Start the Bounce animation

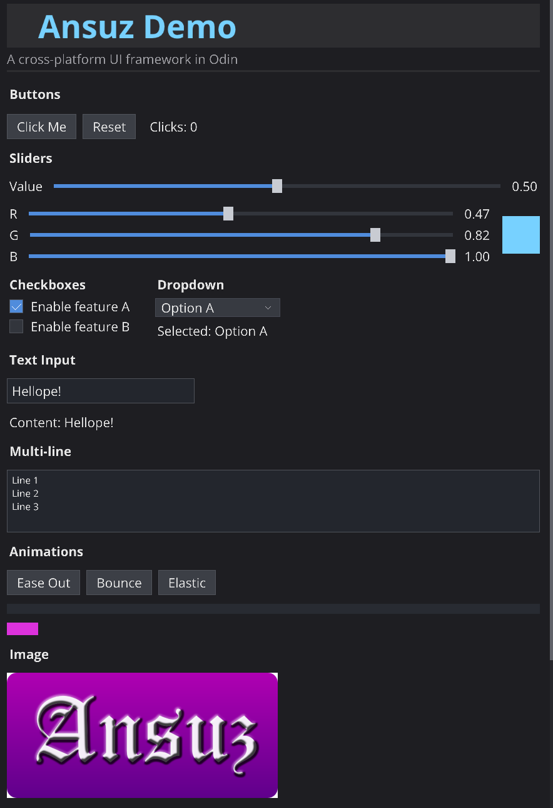[119, 583]
